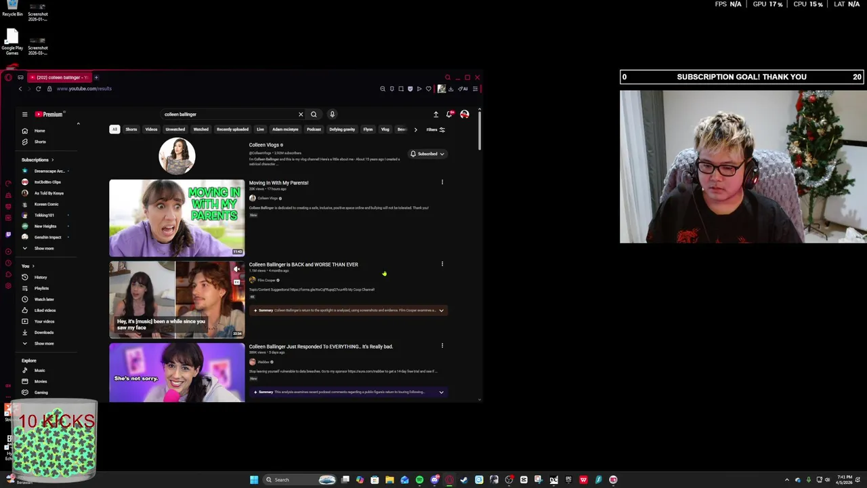The height and width of the screenshot is (488, 867).
Task: Expand the Subscriptions section header
Action: [37, 160]
